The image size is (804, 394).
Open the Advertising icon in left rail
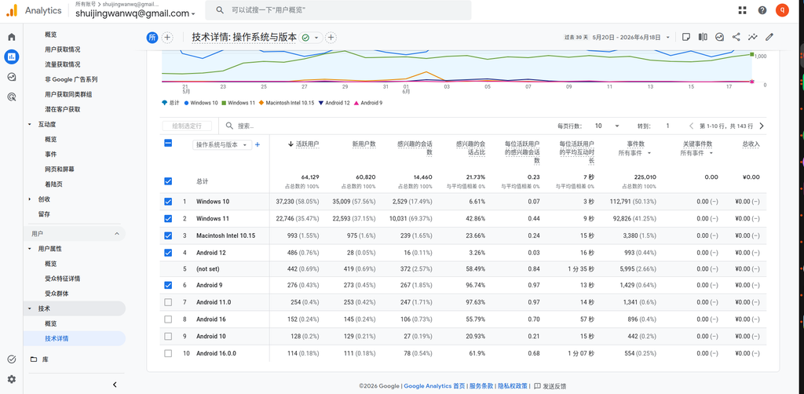click(11, 97)
